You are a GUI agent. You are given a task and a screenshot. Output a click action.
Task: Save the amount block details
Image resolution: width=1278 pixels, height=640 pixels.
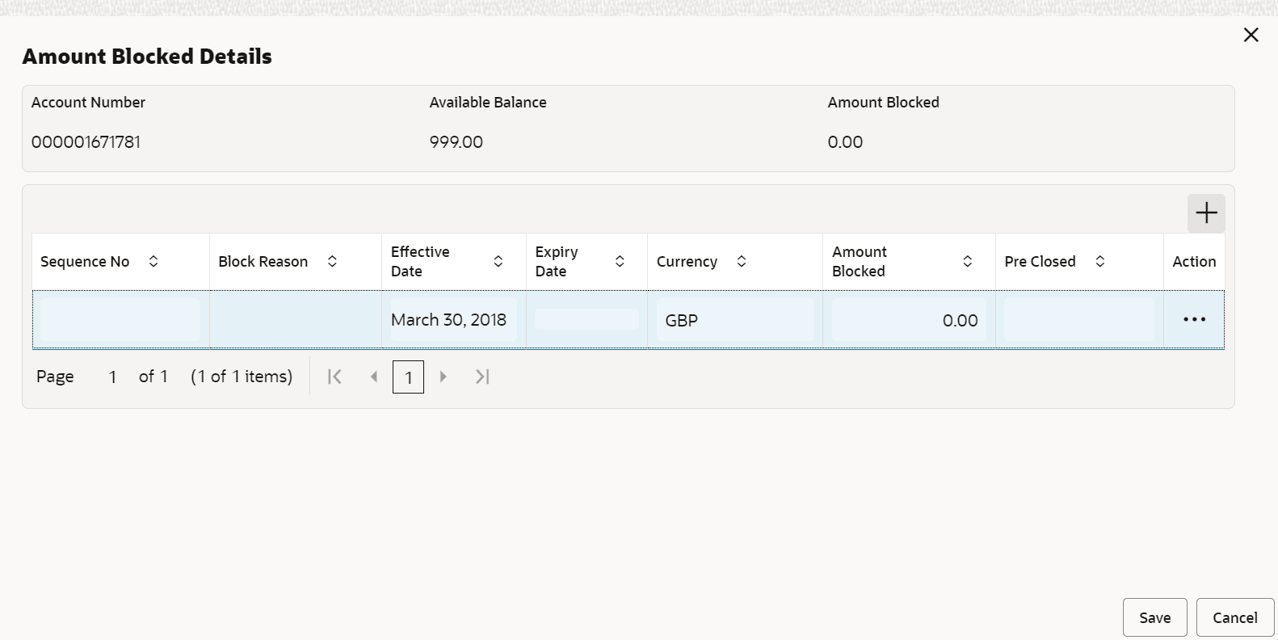coord(1155,617)
